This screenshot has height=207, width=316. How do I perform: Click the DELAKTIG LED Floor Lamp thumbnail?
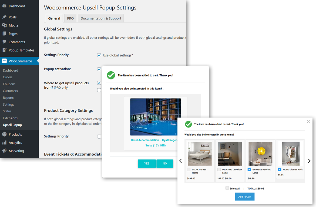click(x=230, y=153)
